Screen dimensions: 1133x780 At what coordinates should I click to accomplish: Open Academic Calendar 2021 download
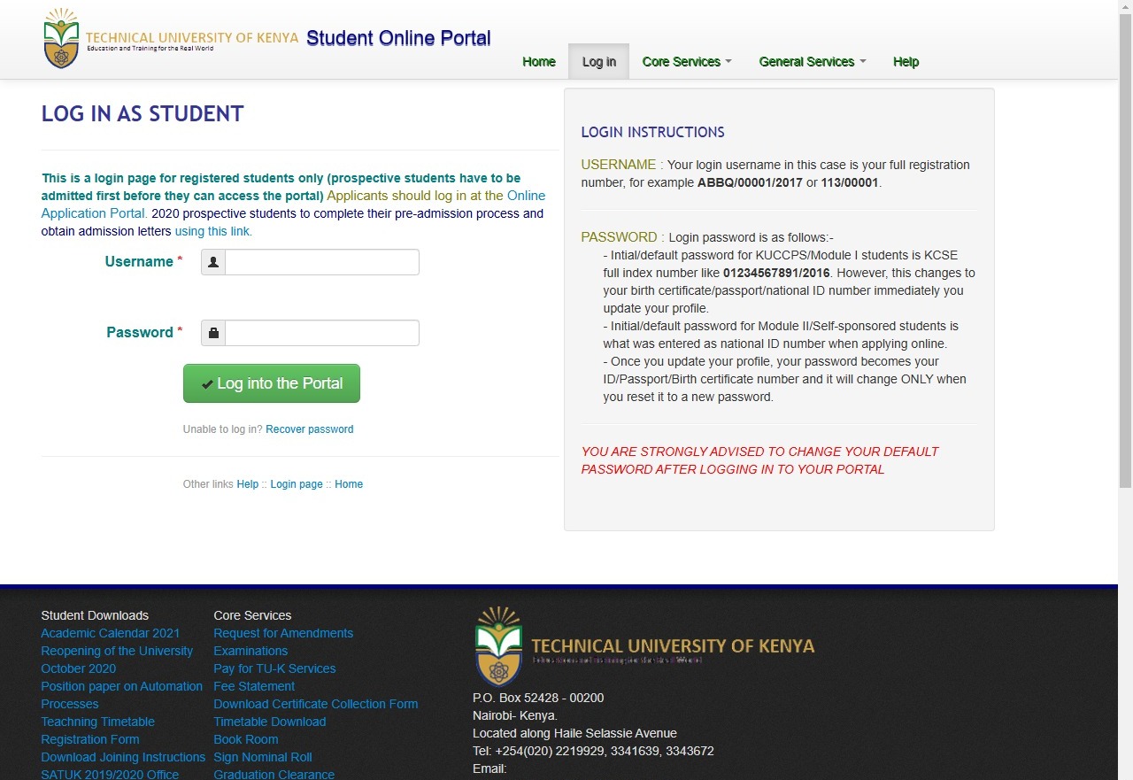click(x=111, y=633)
